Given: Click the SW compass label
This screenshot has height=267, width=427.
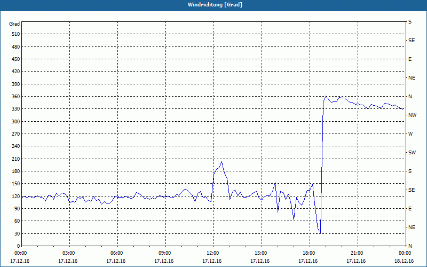Looking at the screenshot, I should [412, 153].
